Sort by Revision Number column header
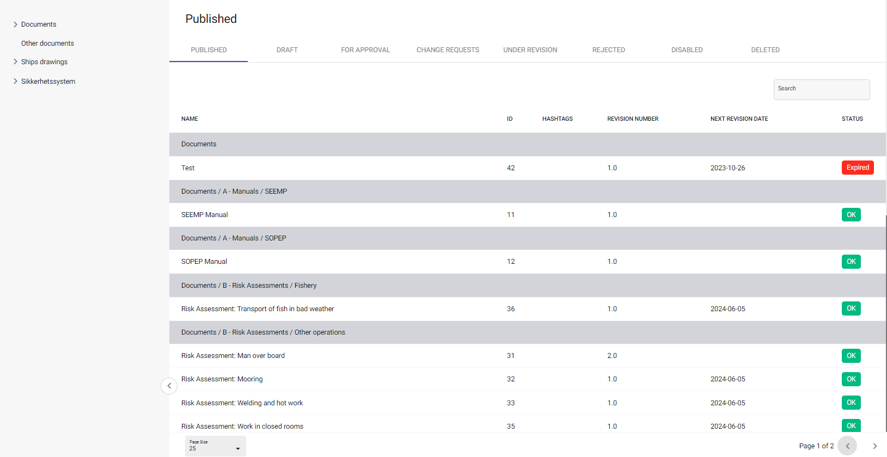 point(633,119)
